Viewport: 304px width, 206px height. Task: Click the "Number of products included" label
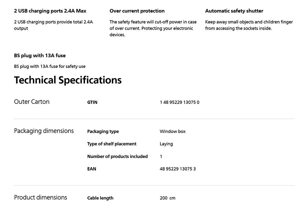tap(117, 156)
